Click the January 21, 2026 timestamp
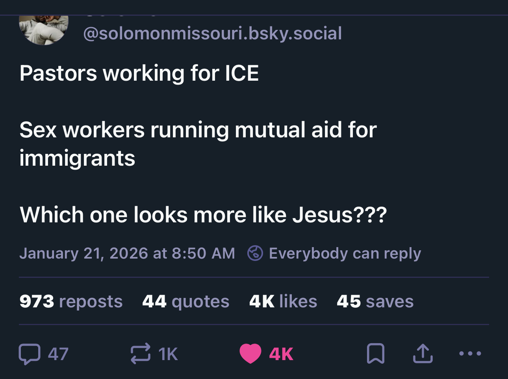The width and height of the screenshot is (508, 379). [127, 253]
